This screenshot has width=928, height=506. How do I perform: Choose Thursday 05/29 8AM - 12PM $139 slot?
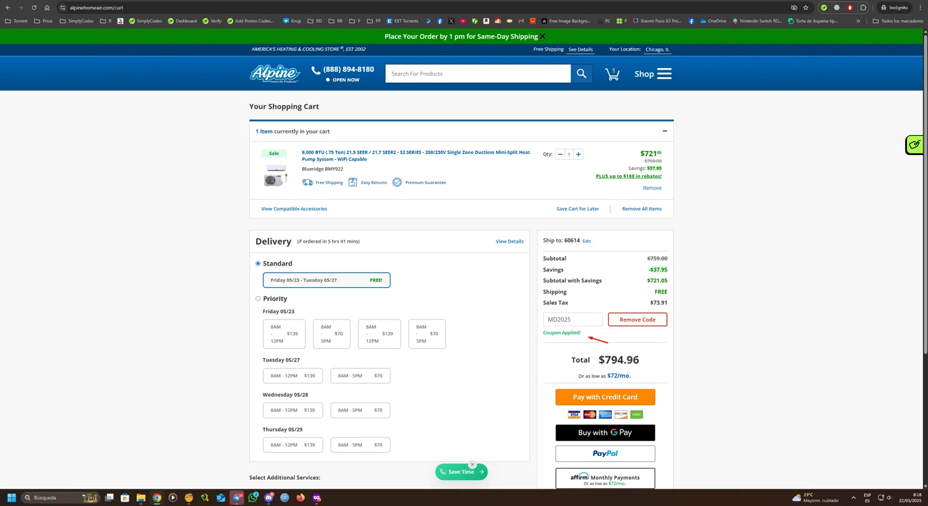[x=293, y=445]
